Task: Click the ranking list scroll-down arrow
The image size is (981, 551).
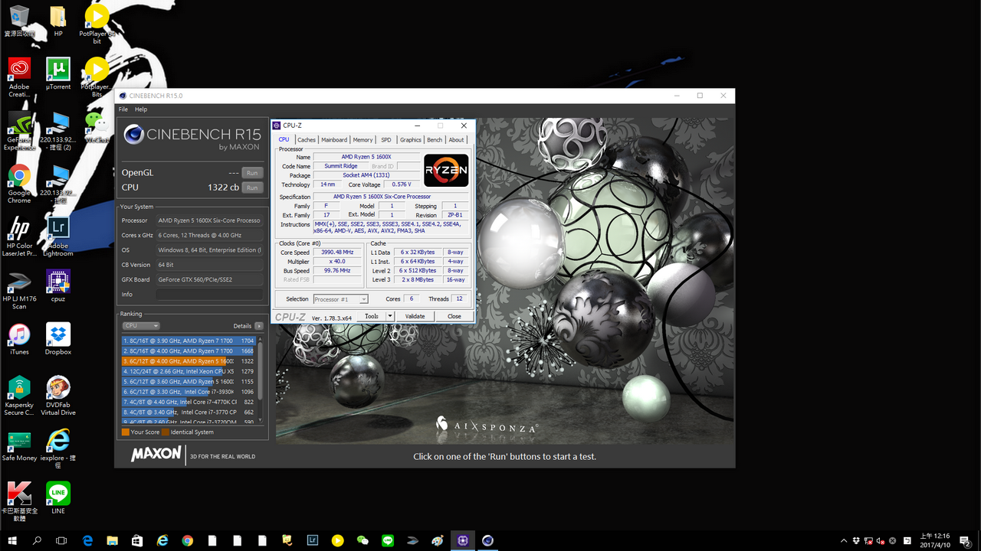Action: point(261,420)
